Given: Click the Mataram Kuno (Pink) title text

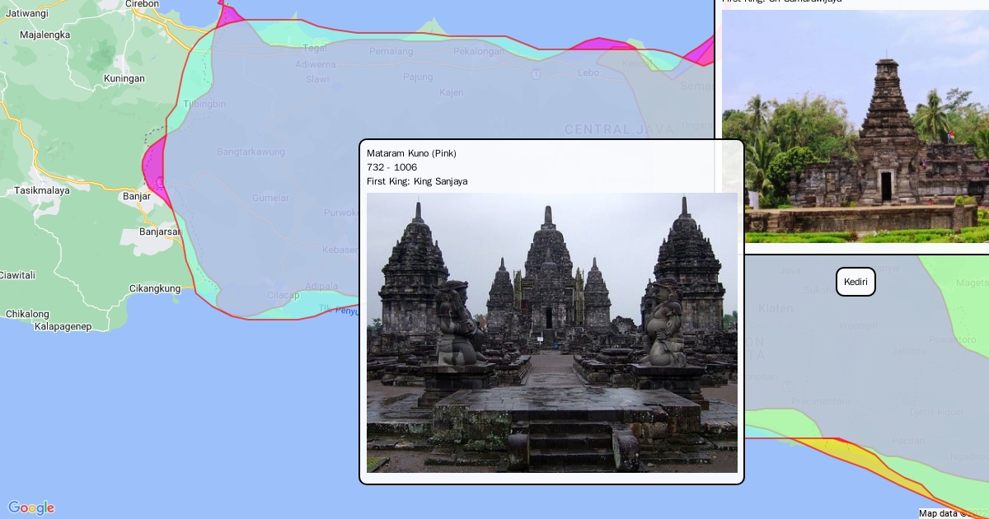Looking at the screenshot, I should tap(411, 153).
